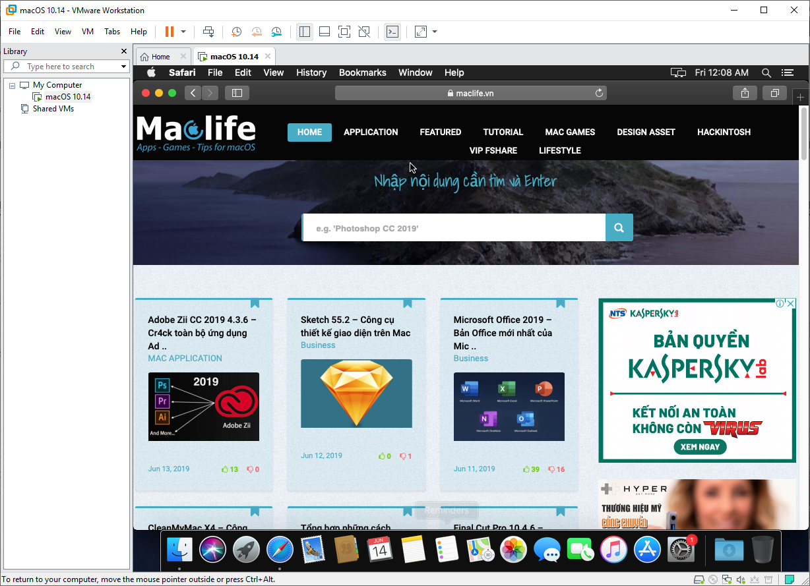
Task: Toggle the Maclife site search magnifier icon
Action: [x=619, y=227]
